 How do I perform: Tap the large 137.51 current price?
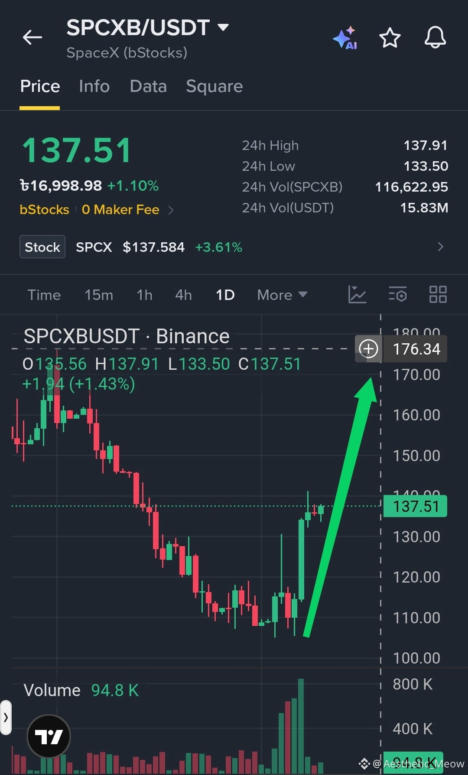point(77,150)
